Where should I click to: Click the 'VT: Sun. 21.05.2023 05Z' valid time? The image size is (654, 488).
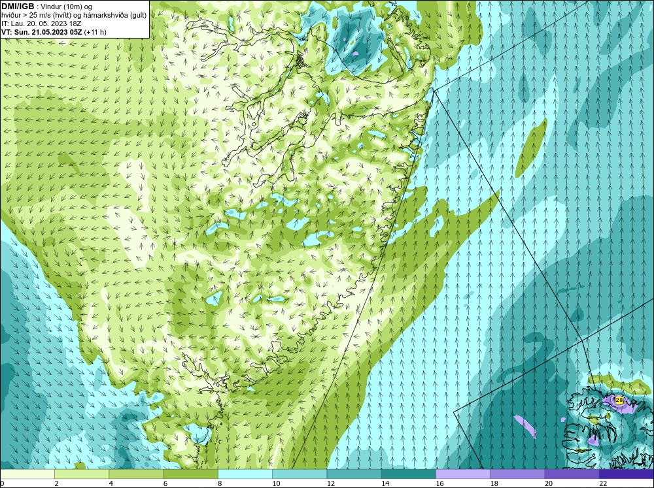(x=42, y=32)
